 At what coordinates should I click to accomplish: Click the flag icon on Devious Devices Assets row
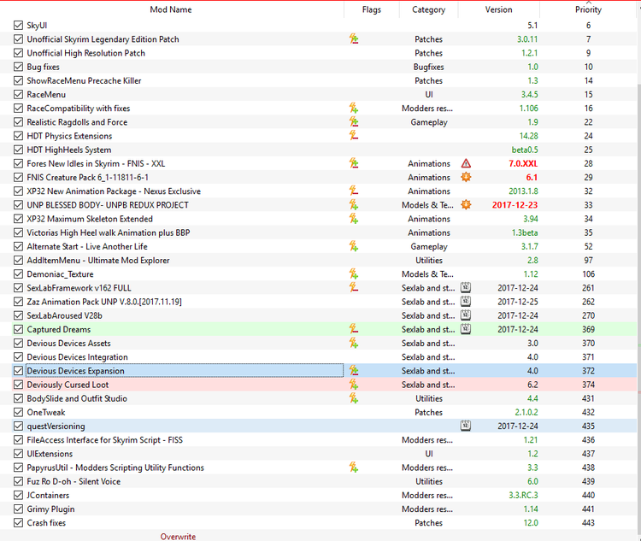(354, 343)
